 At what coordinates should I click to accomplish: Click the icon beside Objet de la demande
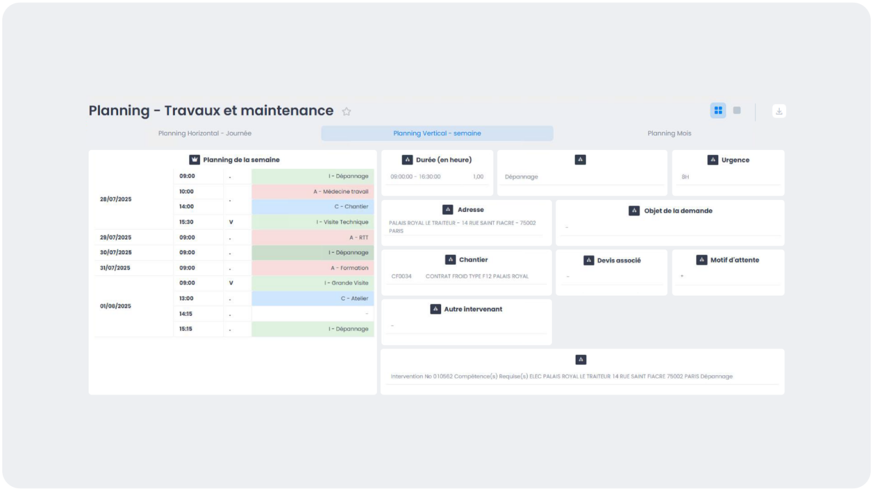pos(634,210)
